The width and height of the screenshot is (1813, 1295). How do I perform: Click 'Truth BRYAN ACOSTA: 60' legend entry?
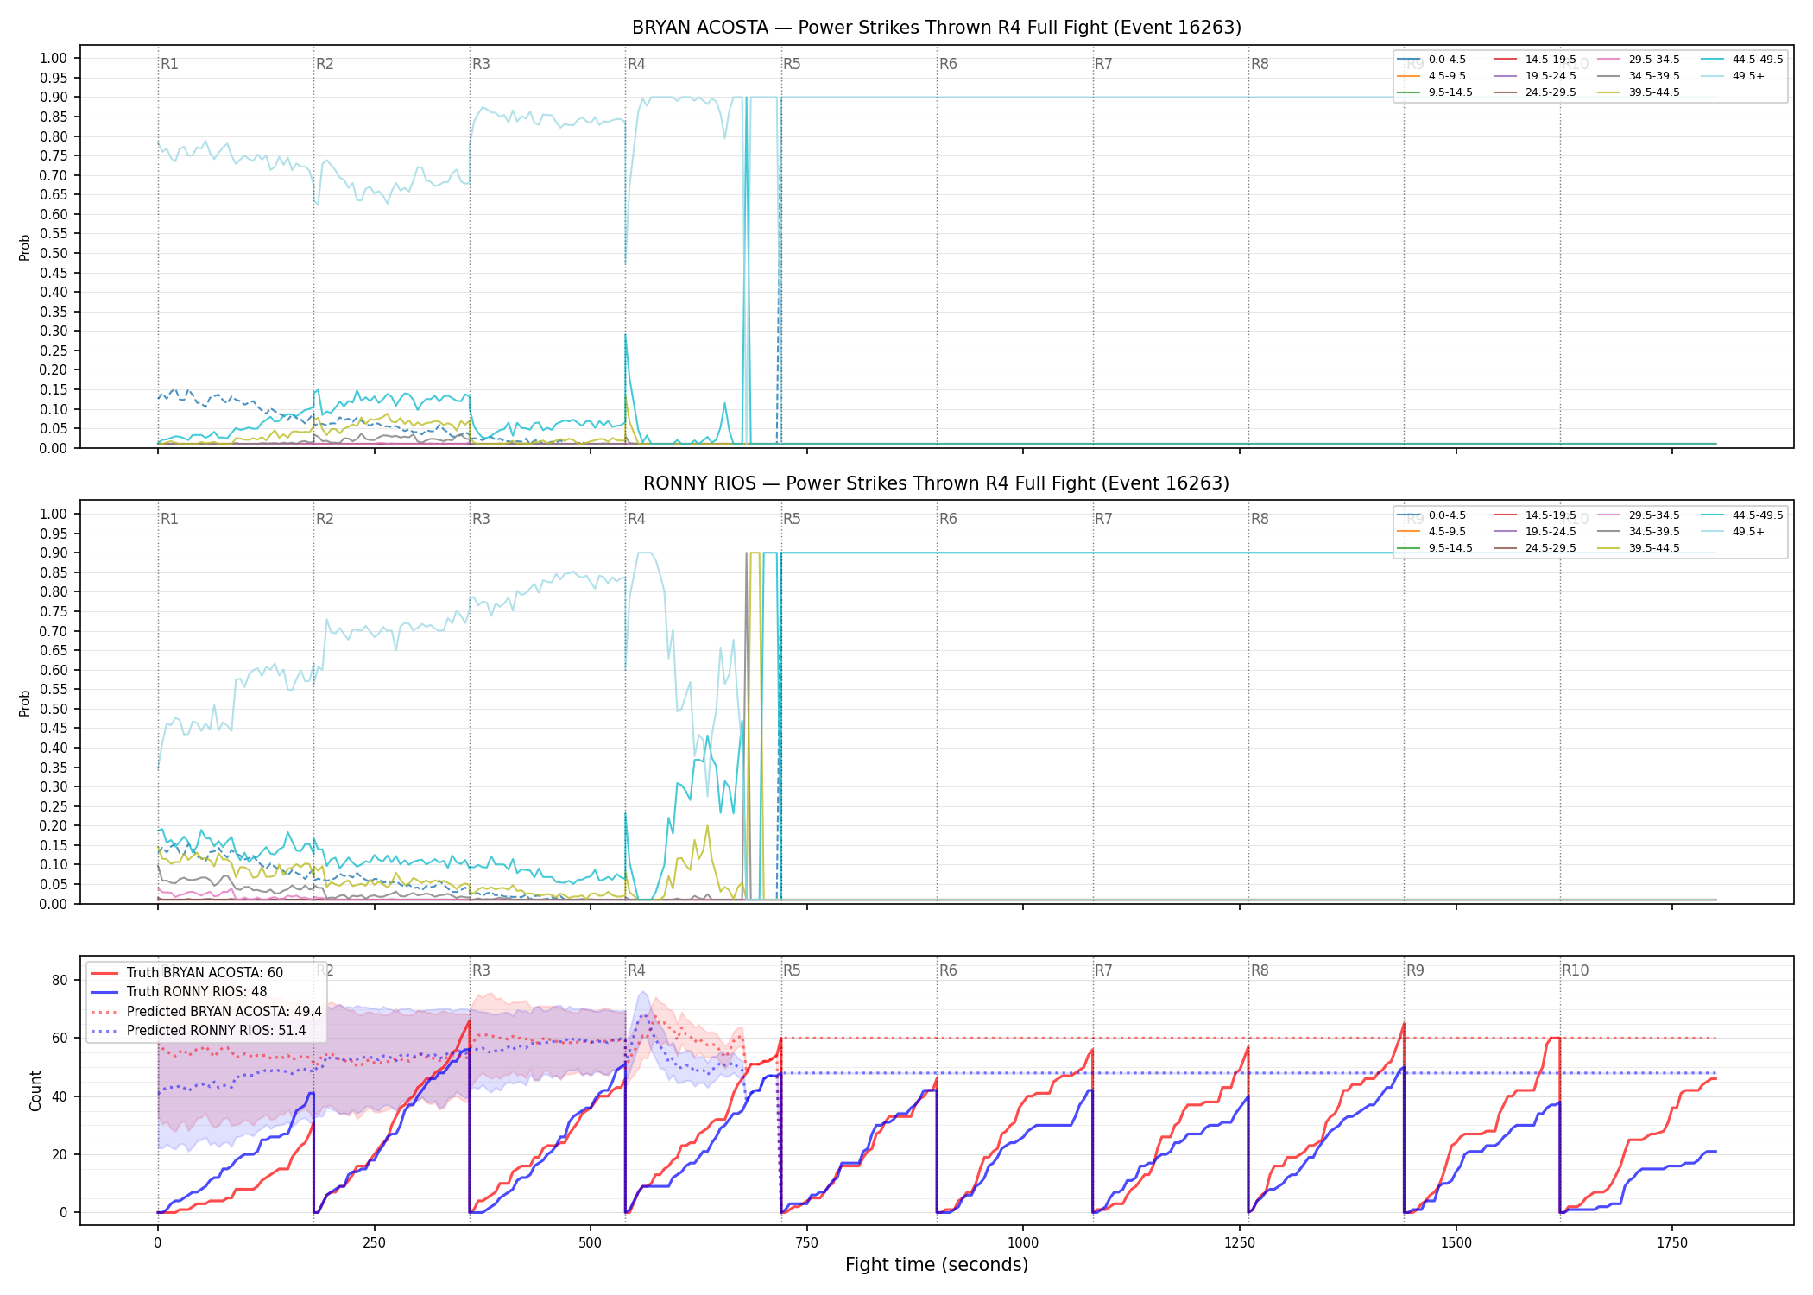click(x=187, y=973)
